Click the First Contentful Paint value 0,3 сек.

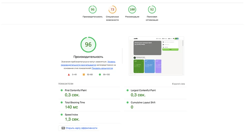[72, 95]
